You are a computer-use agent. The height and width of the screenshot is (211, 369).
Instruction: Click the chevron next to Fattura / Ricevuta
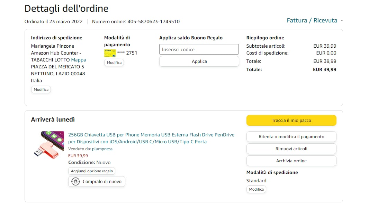pyautogui.click(x=342, y=21)
